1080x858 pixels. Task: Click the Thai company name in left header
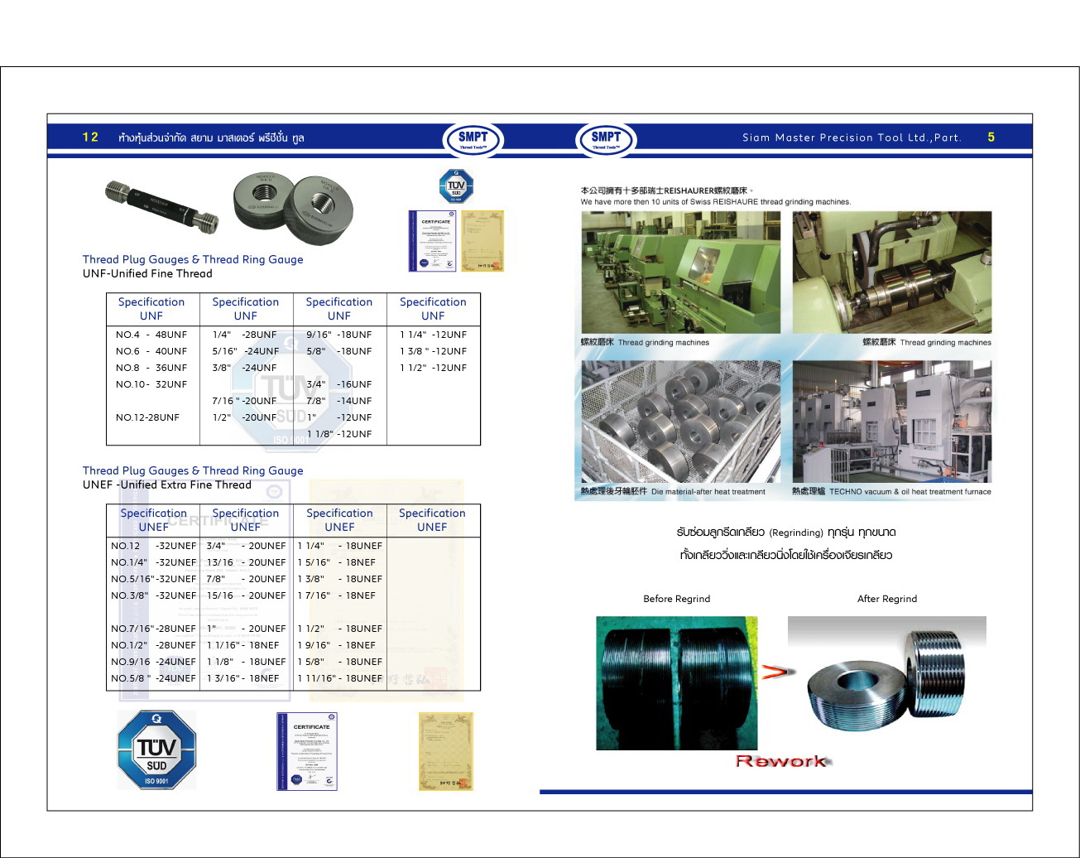coord(211,137)
